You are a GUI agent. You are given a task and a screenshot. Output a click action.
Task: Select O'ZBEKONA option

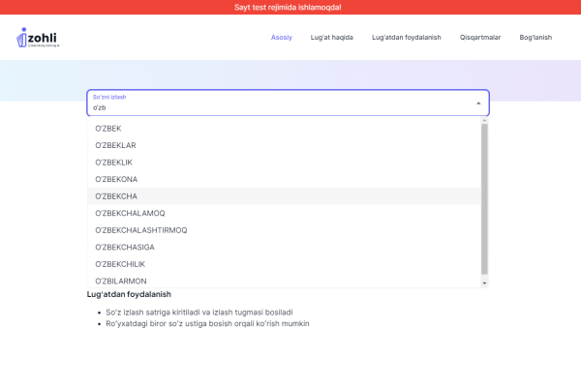tap(116, 179)
